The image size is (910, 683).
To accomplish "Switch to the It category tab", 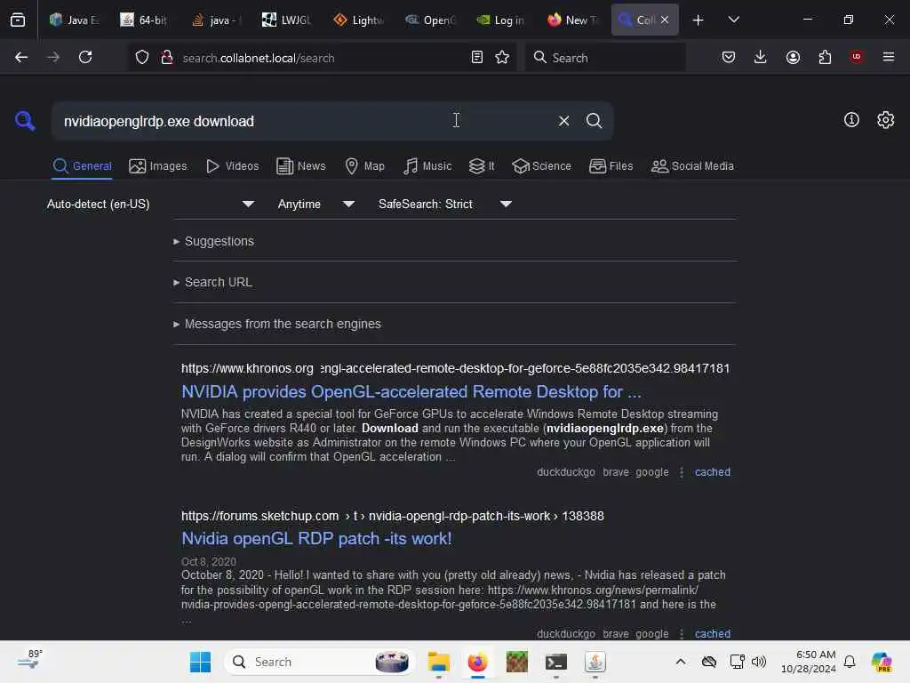I will [x=481, y=166].
